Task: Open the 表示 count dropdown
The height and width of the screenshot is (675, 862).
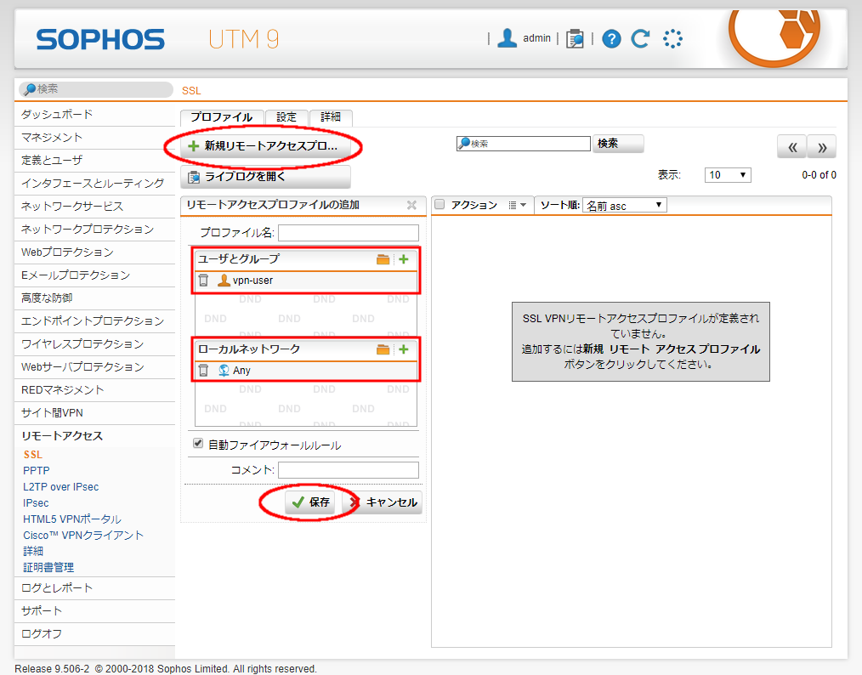Action: (x=727, y=175)
